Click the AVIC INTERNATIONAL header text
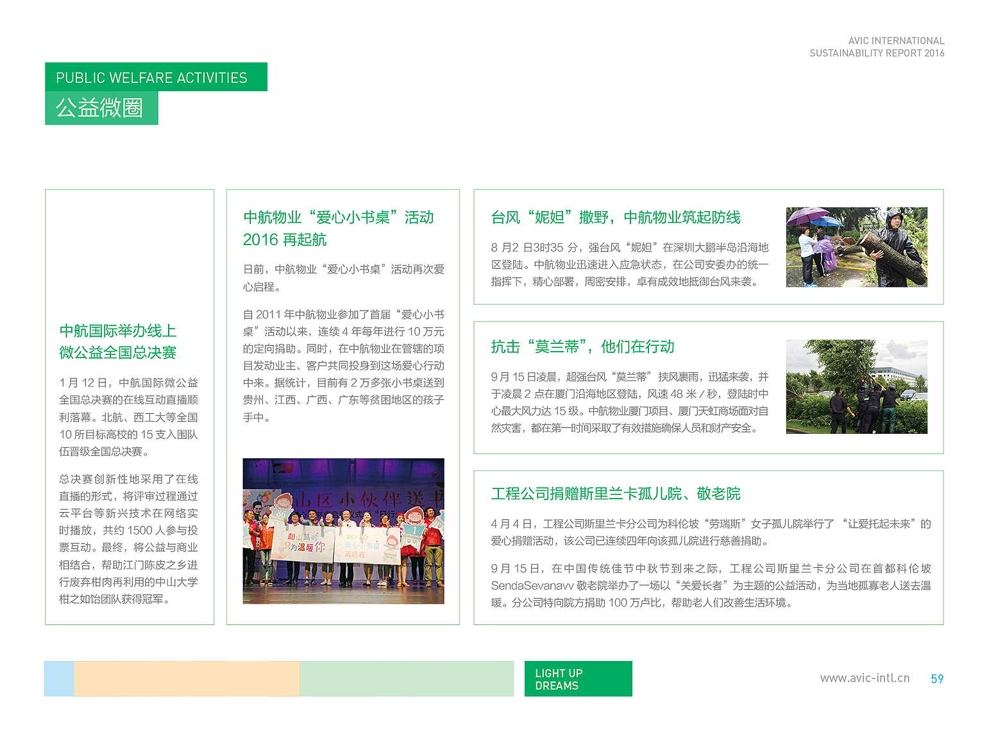989x729 pixels. point(896,41)
